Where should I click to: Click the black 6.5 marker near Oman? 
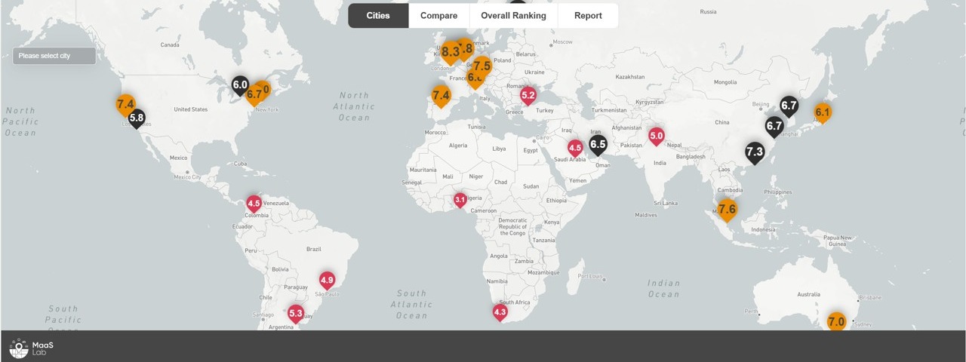point(598,143)
